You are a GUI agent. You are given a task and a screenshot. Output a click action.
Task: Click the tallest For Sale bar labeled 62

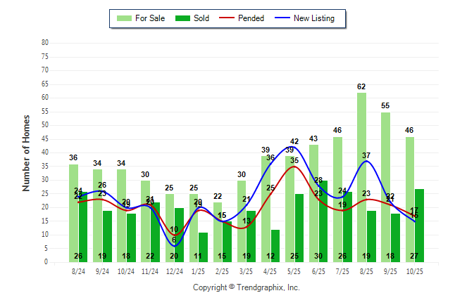tap(361, 177)
